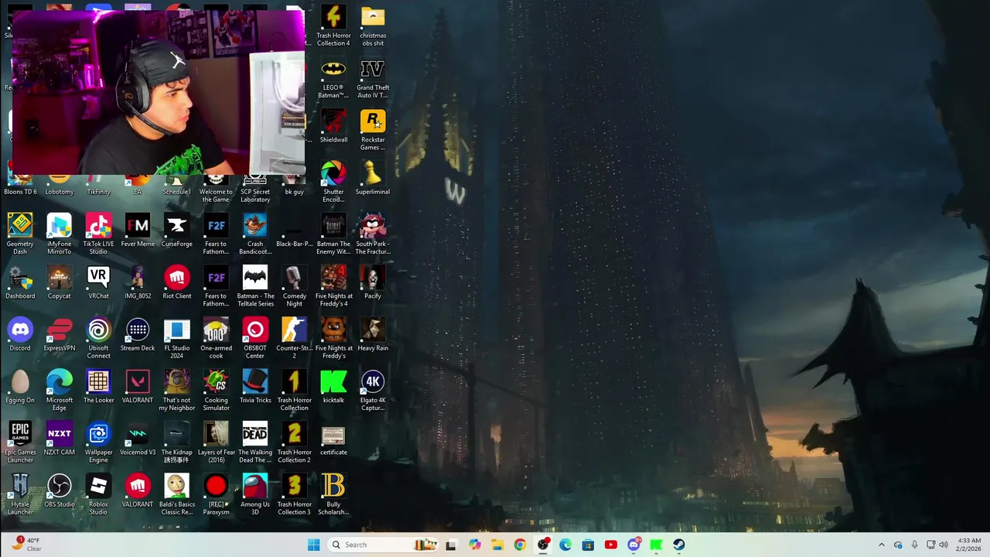The height and width of the screenshot is (557, 990).
Task: Open the Trivia Tricks shortcut
Action: click(x=255, y=387)
